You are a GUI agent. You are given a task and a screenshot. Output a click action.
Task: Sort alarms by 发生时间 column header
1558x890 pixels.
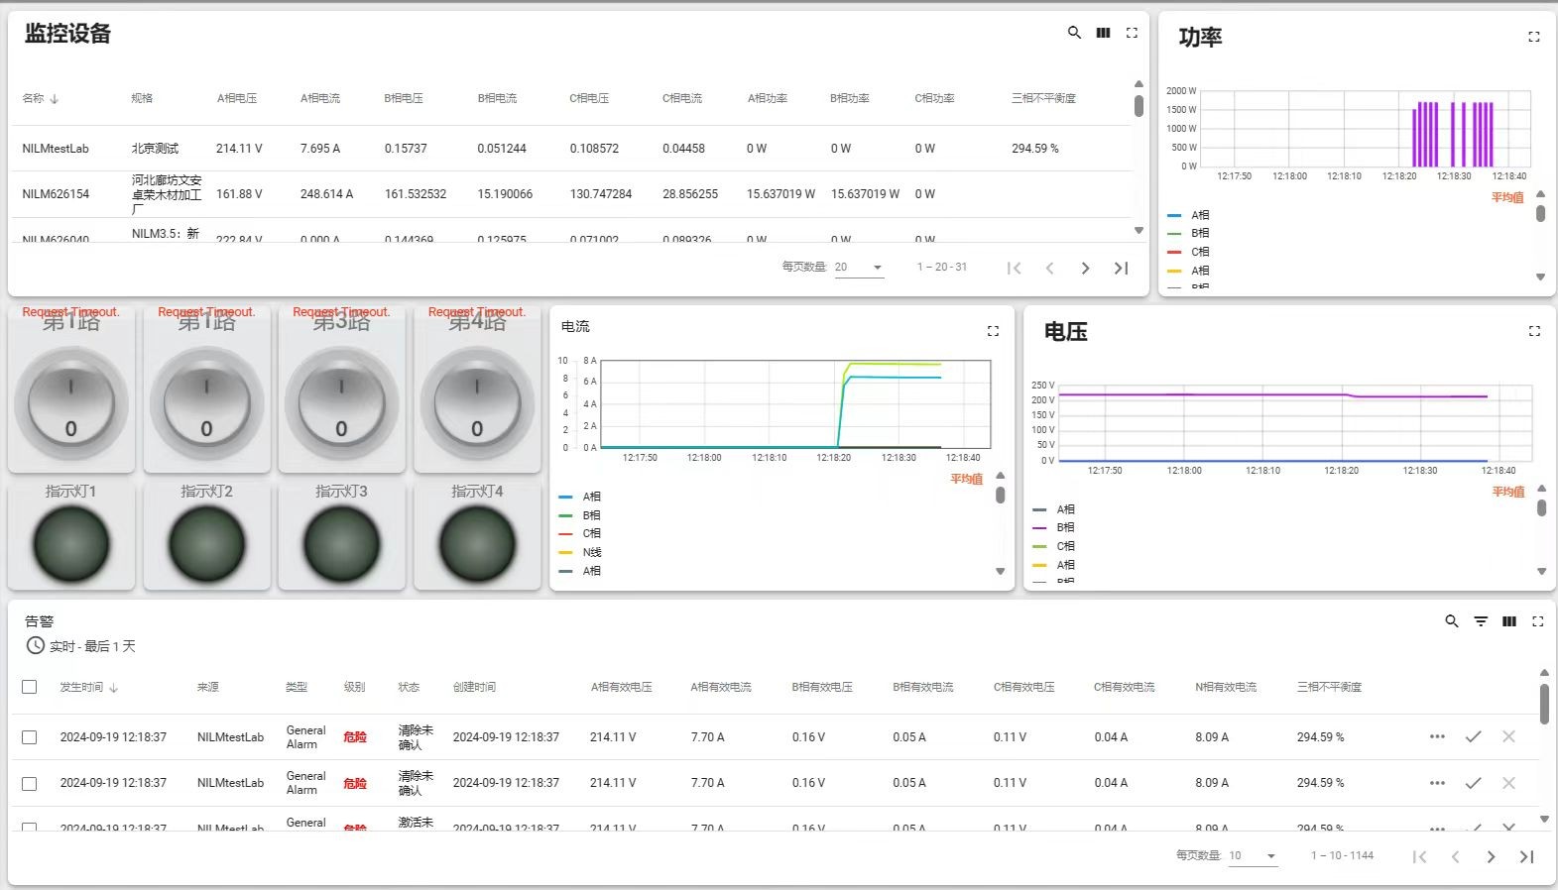[x=81, y=687]
